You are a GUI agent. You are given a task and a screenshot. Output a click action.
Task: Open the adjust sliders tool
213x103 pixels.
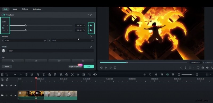tap(84, 74)
